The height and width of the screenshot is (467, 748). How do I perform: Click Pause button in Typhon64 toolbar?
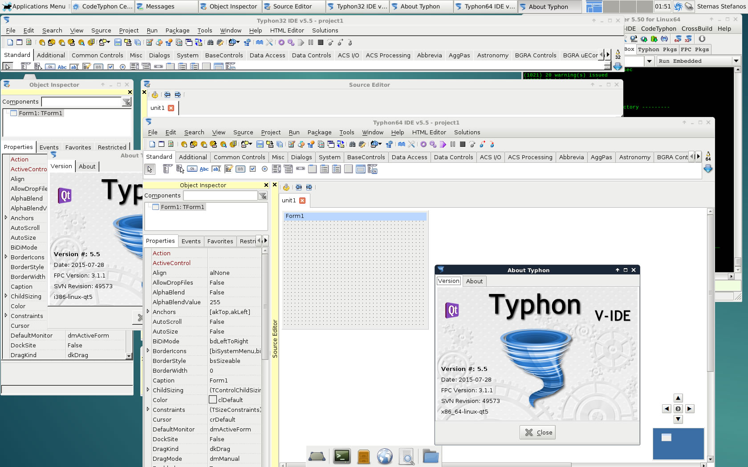[453, 144]
